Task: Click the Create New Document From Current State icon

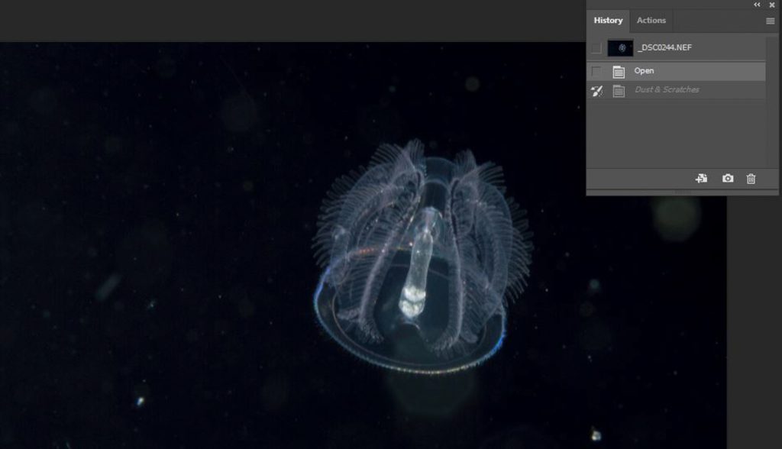Action: (x=702, y=178)
